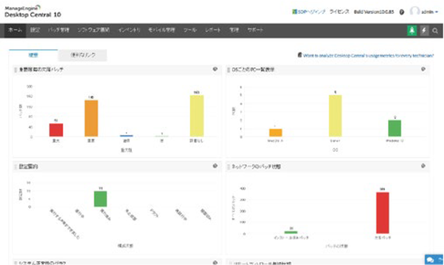Navigate to the レポート menu
This screenshot has height=265, width=444.
[212, 30]
